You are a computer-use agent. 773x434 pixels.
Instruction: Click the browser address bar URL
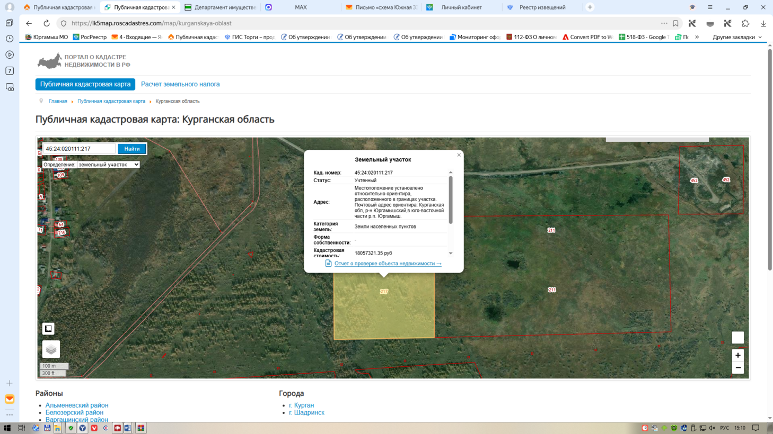point(152,23)
